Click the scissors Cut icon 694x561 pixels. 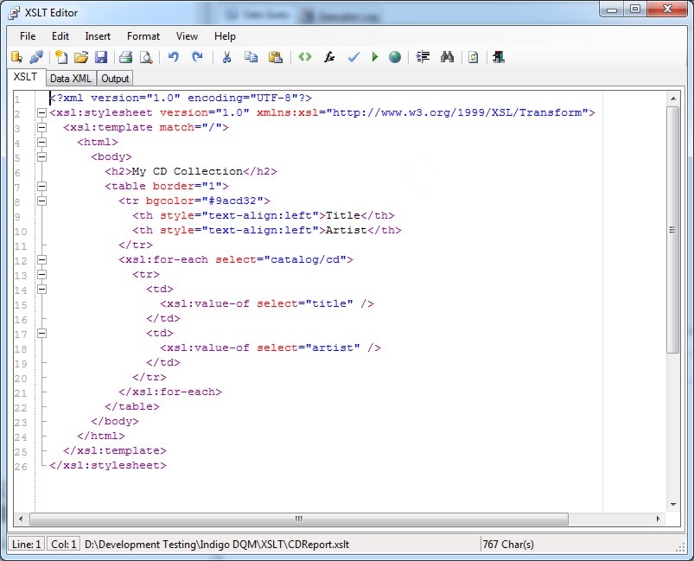226,57
